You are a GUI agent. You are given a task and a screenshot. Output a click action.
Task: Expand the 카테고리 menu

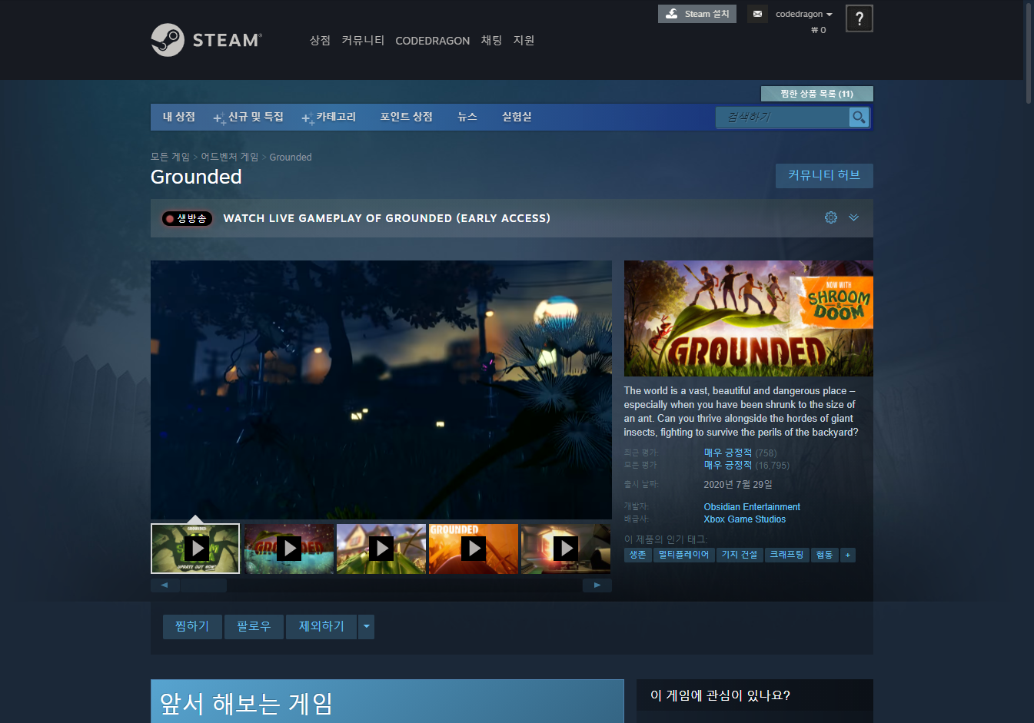(x=329, y=117)
